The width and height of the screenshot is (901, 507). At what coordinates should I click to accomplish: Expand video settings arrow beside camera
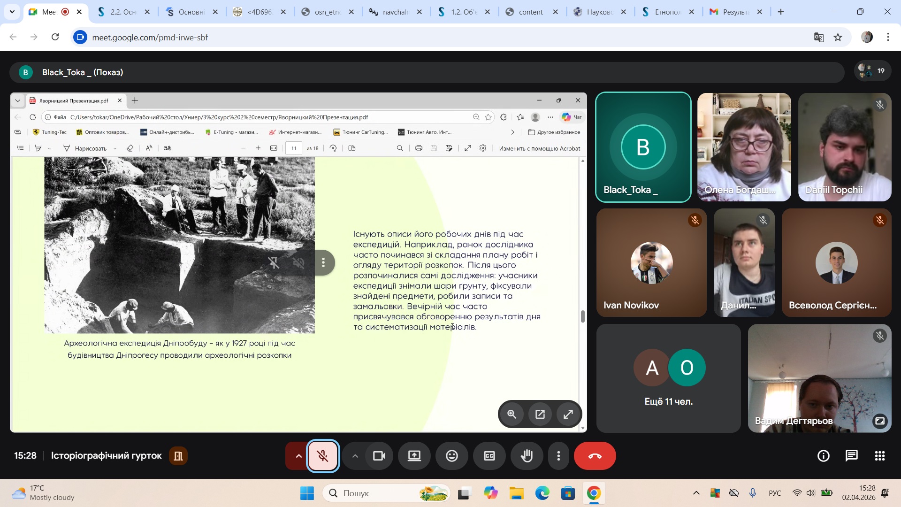(355, 456)
